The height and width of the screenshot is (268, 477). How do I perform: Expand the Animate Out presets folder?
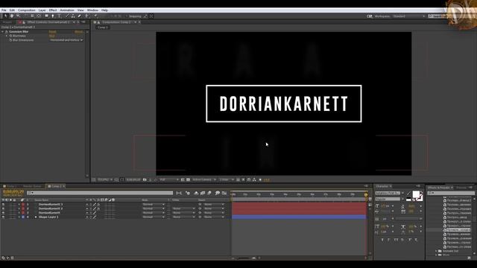click(437, 251)
